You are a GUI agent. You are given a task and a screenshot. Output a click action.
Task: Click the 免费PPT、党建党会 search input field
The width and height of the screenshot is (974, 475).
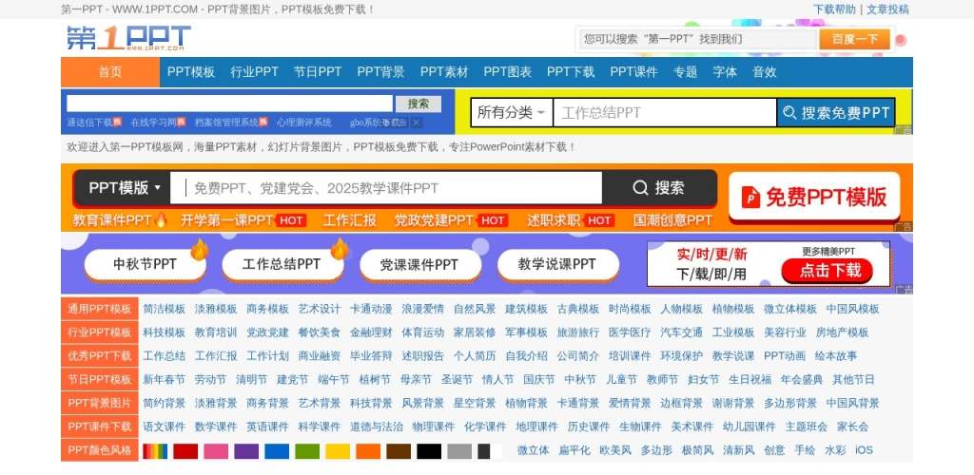[392, 188]
